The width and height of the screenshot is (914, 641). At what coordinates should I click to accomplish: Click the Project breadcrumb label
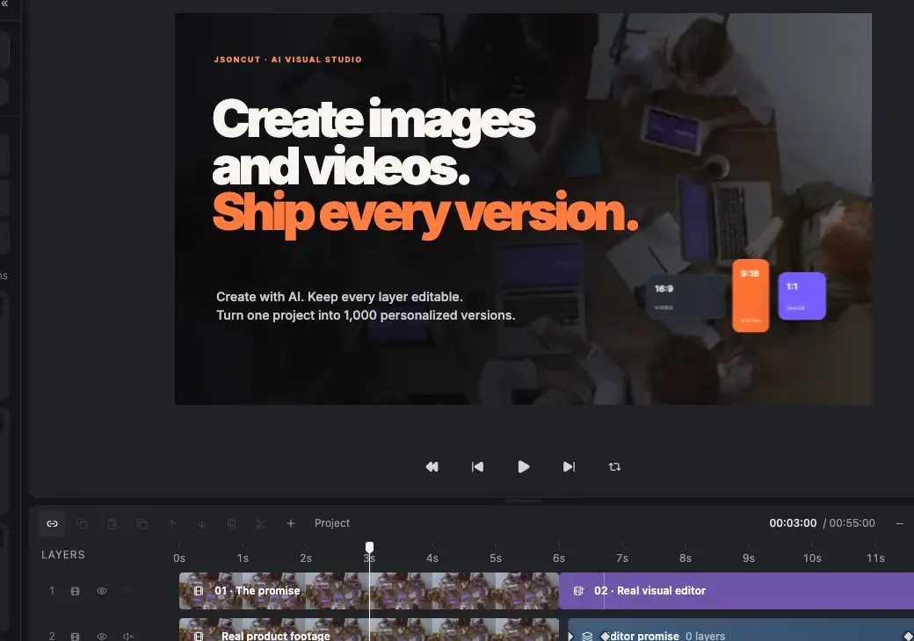332,522
